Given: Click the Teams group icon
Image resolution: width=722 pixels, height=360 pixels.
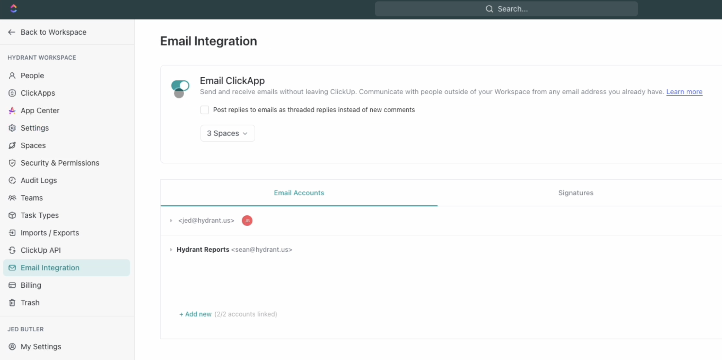Looking at the screenshot, I should click(12, 198).
